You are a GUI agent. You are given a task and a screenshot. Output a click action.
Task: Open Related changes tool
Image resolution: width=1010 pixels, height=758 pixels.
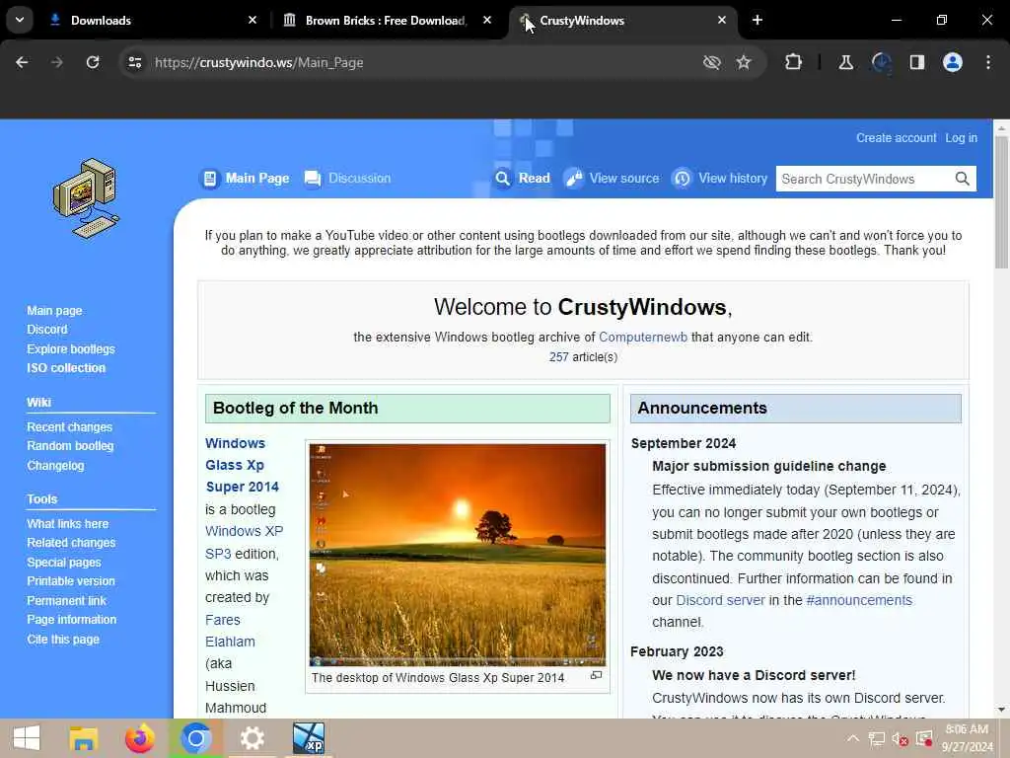71,543
